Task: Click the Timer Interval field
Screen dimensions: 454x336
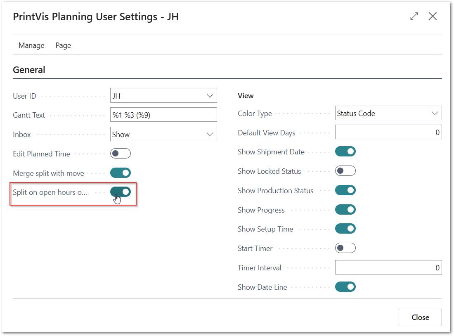Action: pyautogui.click(x=388, y=267)
